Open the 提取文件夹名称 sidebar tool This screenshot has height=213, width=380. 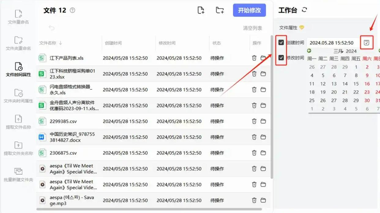[x=18, y=148]
